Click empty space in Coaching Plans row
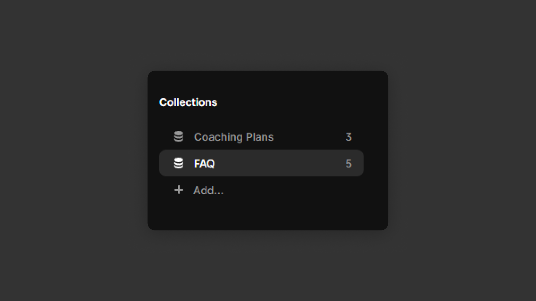The height and width of the screenshot is (301, 536). [308, 137]
